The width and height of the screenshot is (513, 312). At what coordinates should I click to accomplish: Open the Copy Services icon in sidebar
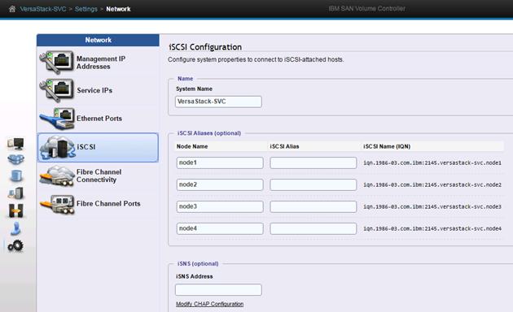(15, 210)
